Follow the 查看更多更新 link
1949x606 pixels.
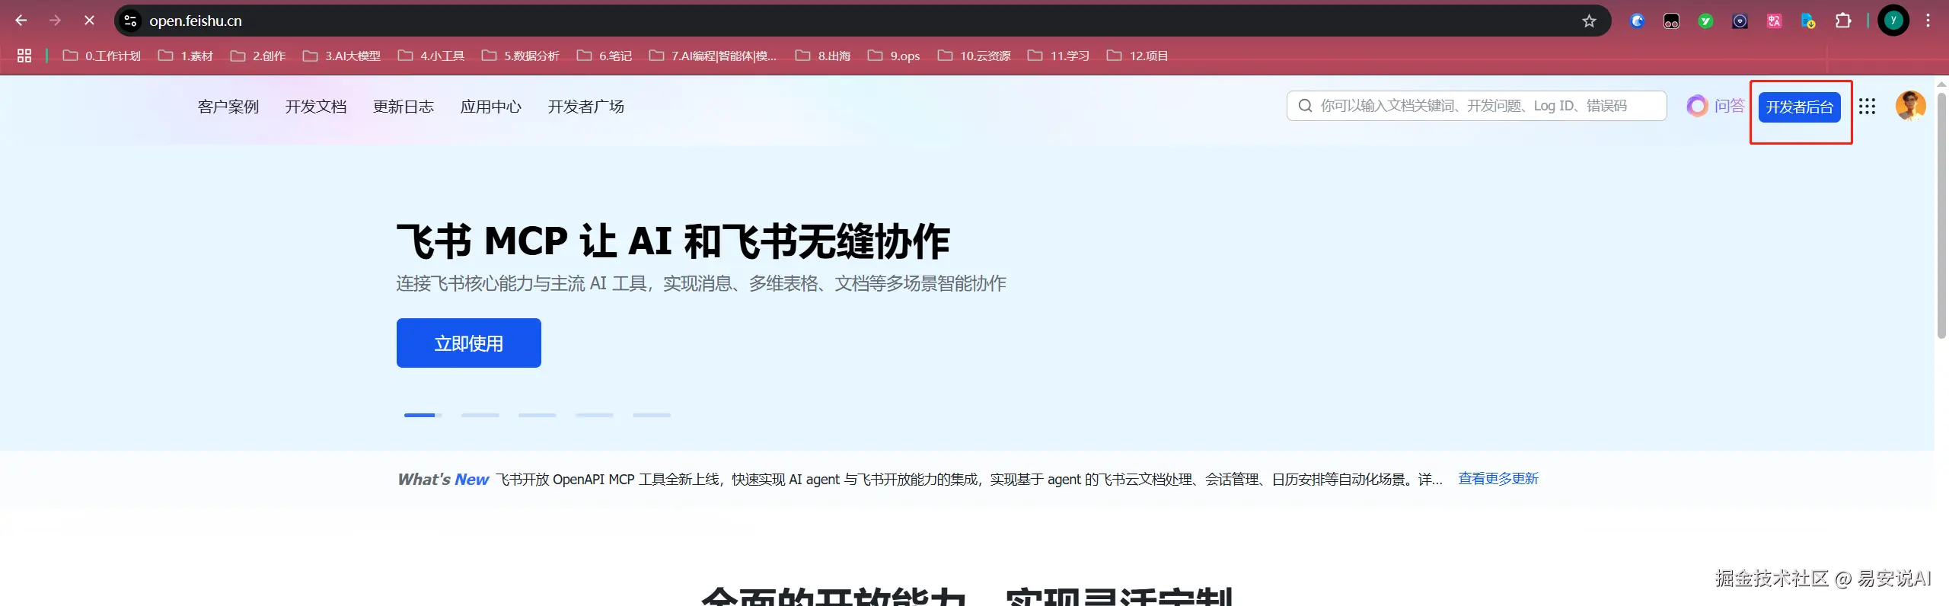coord(1498,479)
